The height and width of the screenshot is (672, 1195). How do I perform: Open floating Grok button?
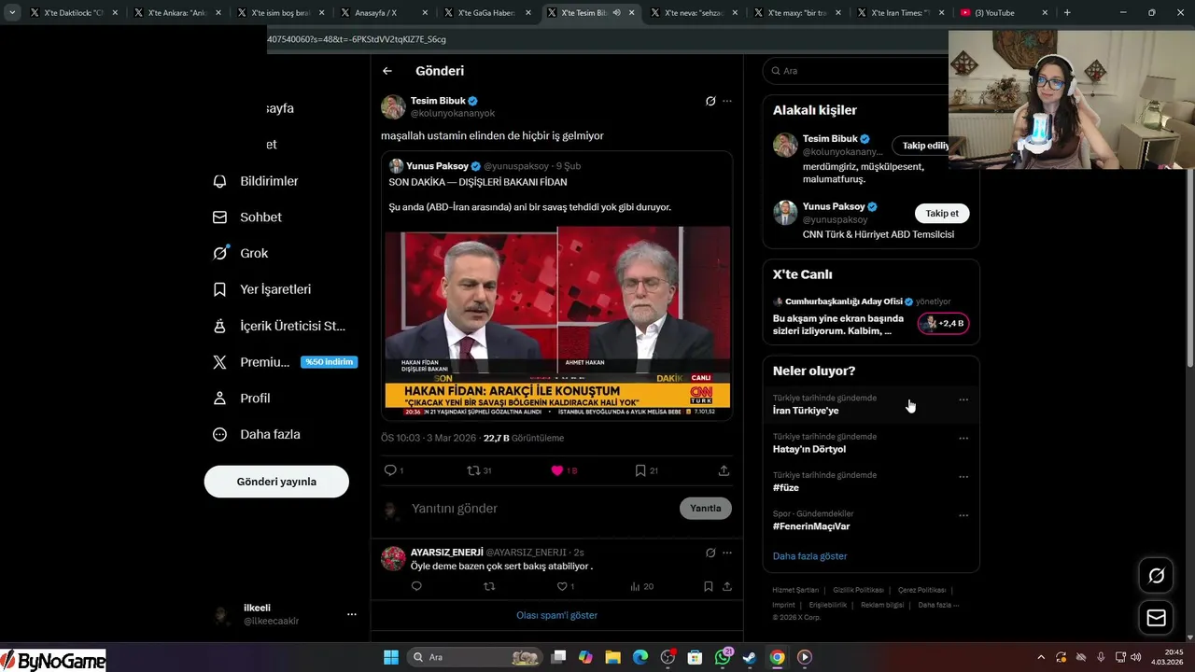(x=1157, y=576)
